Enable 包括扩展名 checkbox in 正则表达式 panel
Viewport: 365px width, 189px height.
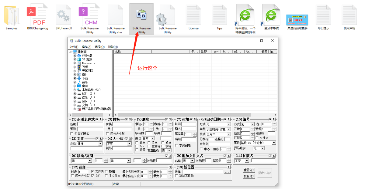72,133
